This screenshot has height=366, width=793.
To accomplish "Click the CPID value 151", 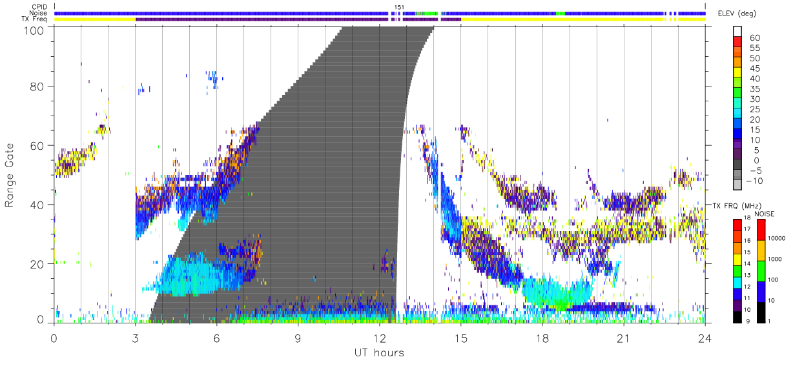I will point(398,7).
